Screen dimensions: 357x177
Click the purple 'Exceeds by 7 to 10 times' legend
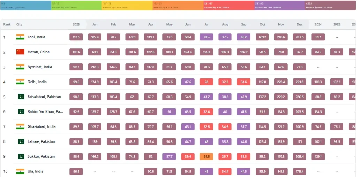pos(280,5)
